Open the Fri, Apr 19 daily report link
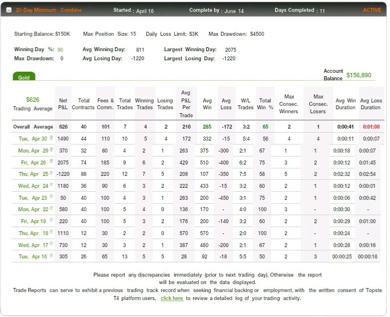This screenshot has width=390, height=317. (x=34, y=221)
